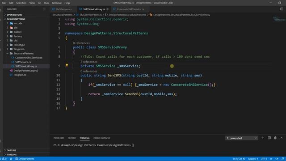Switch to the DEBUG CONSOLE panel tab
Image resolution: width=286 pixels, height=161 pixels.
tap(102, 138)
